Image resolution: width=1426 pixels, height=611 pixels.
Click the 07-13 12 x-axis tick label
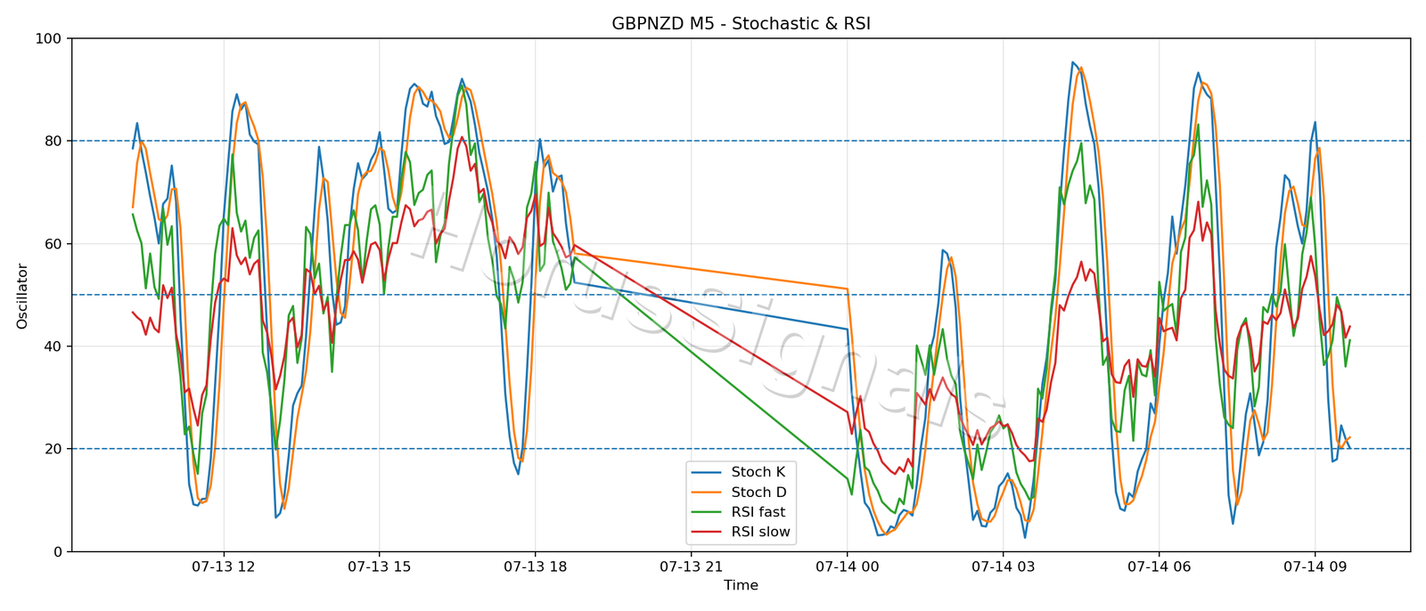click(x=223, y=566)
